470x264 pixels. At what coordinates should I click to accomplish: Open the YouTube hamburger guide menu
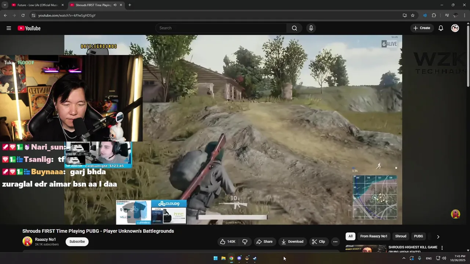pyautogui.click(x=9, y=28)
